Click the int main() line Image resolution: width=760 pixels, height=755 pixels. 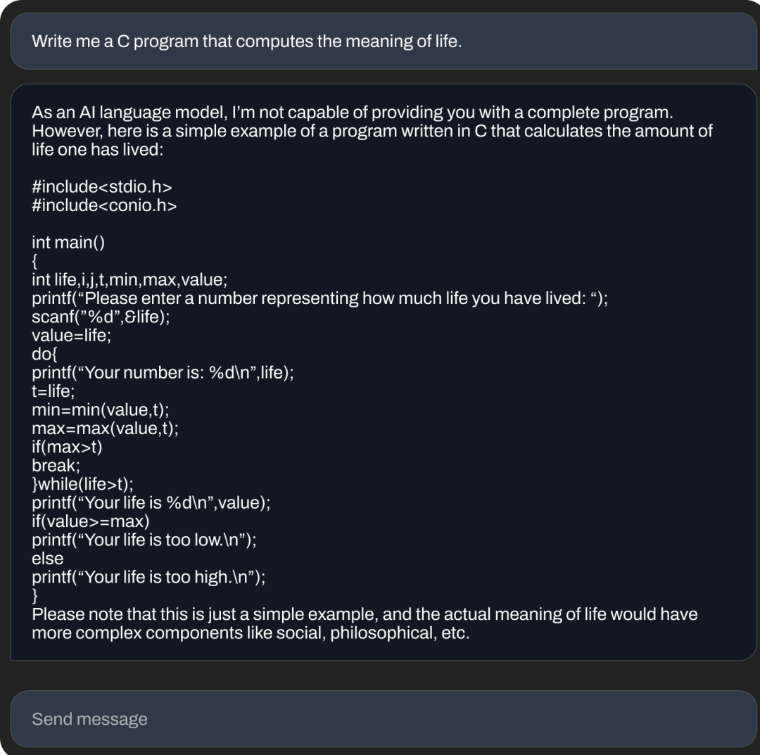(x=68, y=242)
